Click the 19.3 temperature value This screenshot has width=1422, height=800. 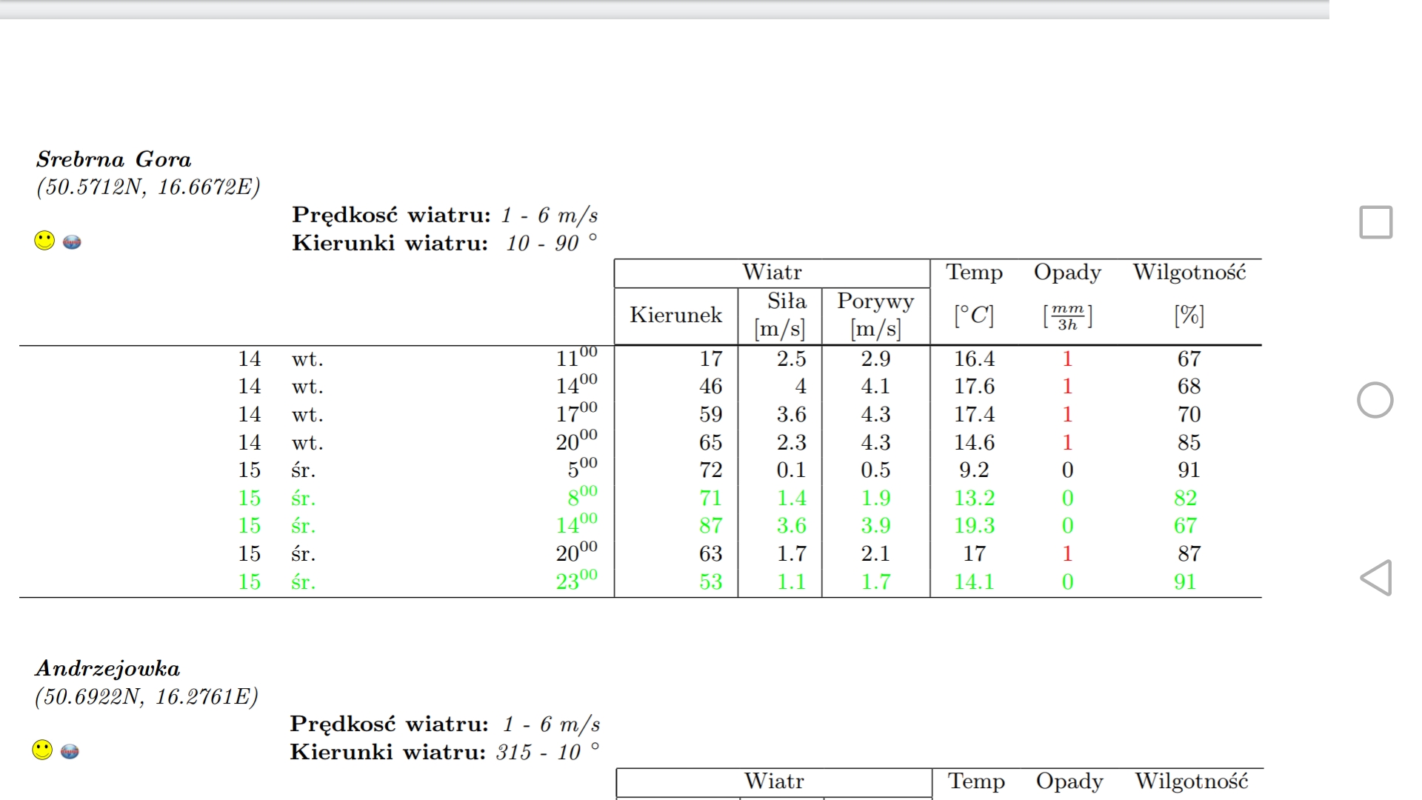(974, 525)
